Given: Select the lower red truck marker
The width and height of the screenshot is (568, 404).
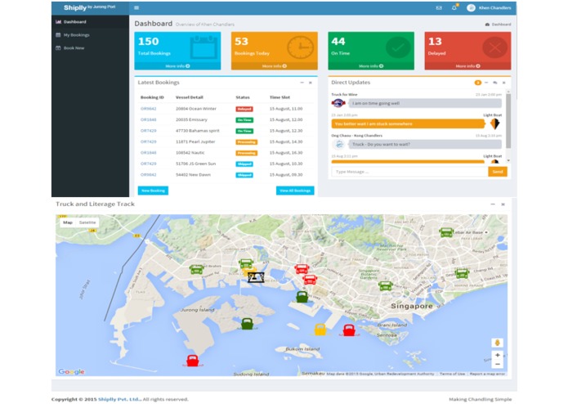Looking at the screenshot, I should 310,280.
